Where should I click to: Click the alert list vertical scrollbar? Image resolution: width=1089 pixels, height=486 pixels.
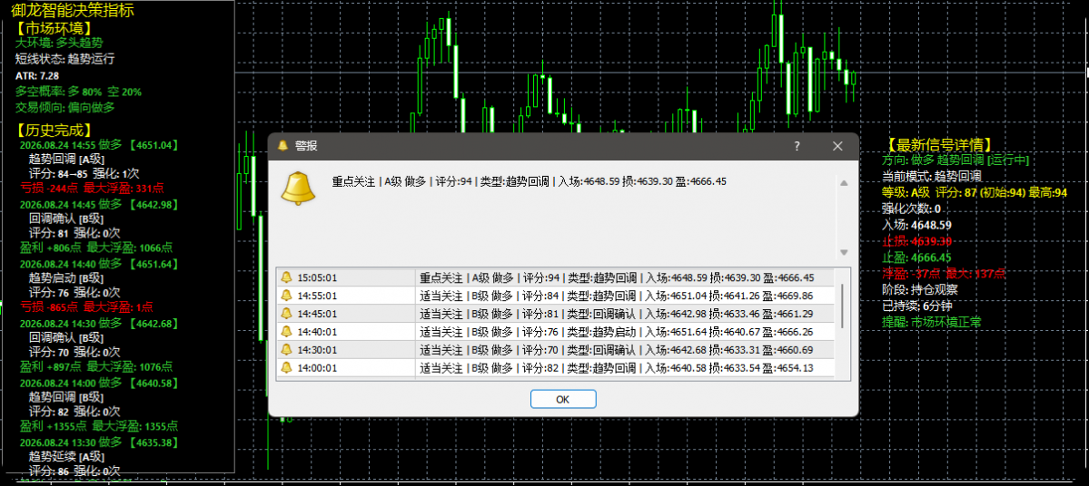pyautogui.click(x=843, y=306)
